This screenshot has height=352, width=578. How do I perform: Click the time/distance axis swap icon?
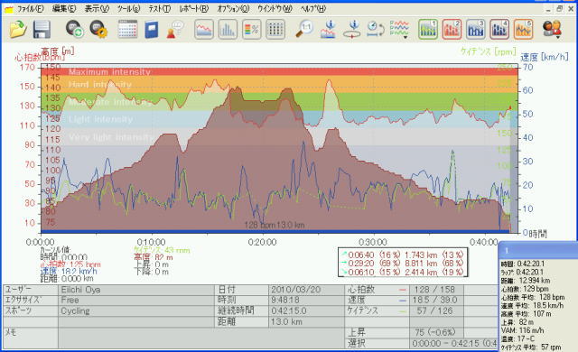[x=376, y=29]
